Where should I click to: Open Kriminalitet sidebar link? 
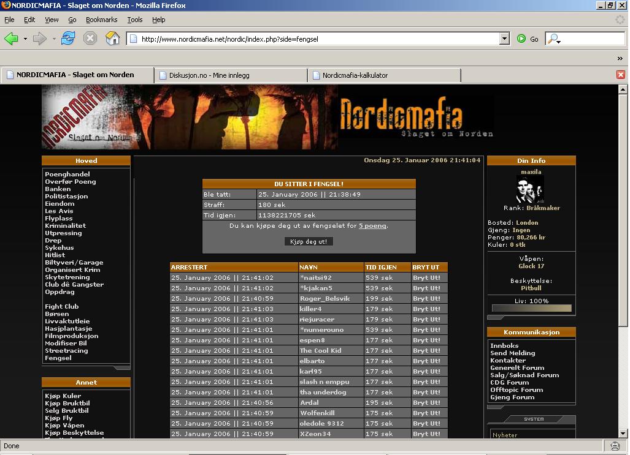(66, 225)
